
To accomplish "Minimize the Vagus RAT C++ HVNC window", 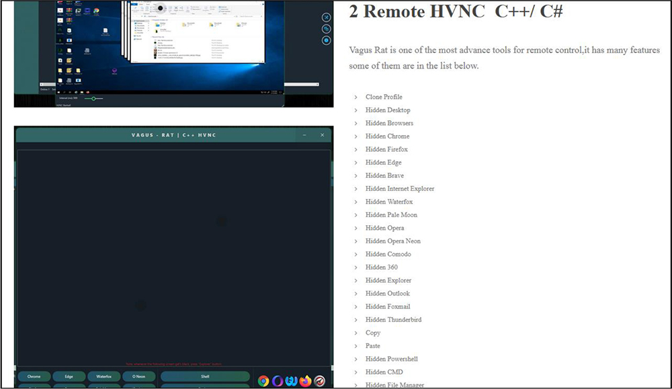I will (304, 135).
